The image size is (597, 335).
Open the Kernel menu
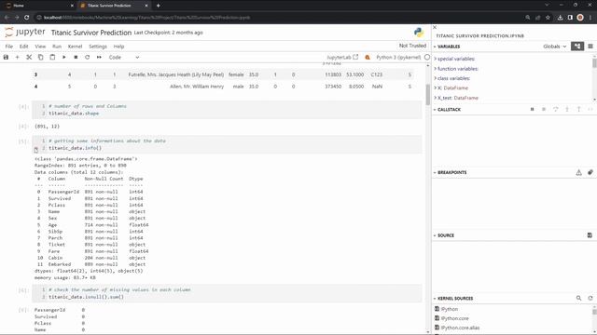coord(75,47)
